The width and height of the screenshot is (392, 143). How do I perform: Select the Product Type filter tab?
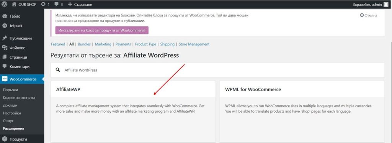click(x=145, y=44)
